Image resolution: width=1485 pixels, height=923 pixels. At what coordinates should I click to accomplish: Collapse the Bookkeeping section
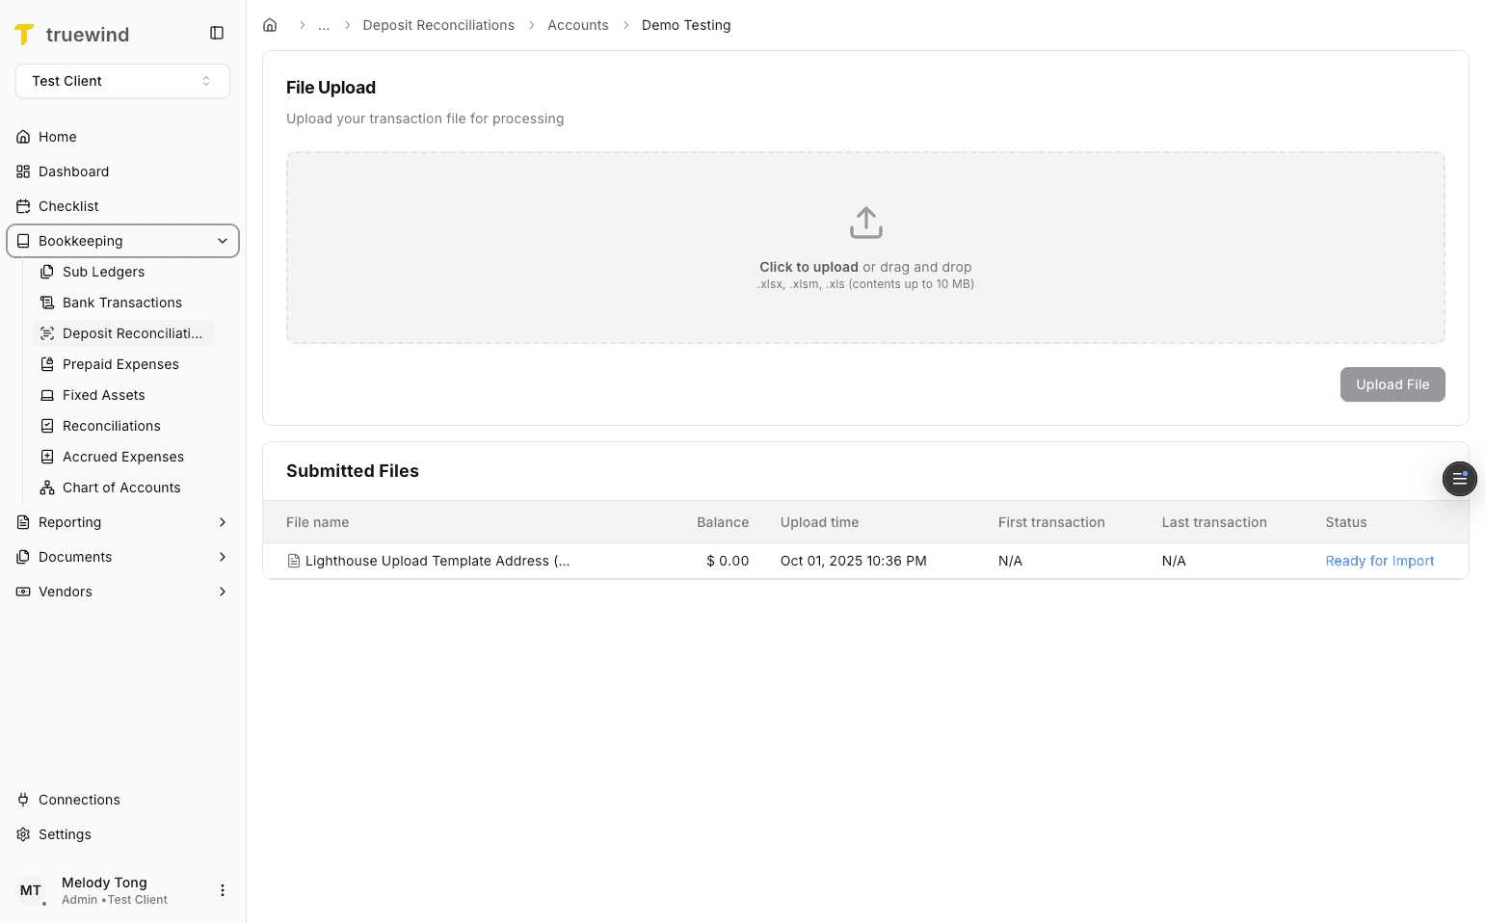[223, 241]
